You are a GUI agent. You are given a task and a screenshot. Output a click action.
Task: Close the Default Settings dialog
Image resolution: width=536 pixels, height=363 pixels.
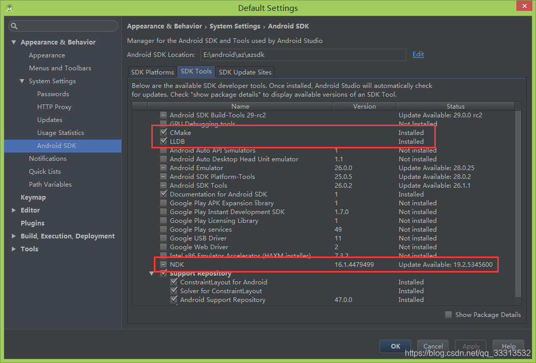pos(524,6)
